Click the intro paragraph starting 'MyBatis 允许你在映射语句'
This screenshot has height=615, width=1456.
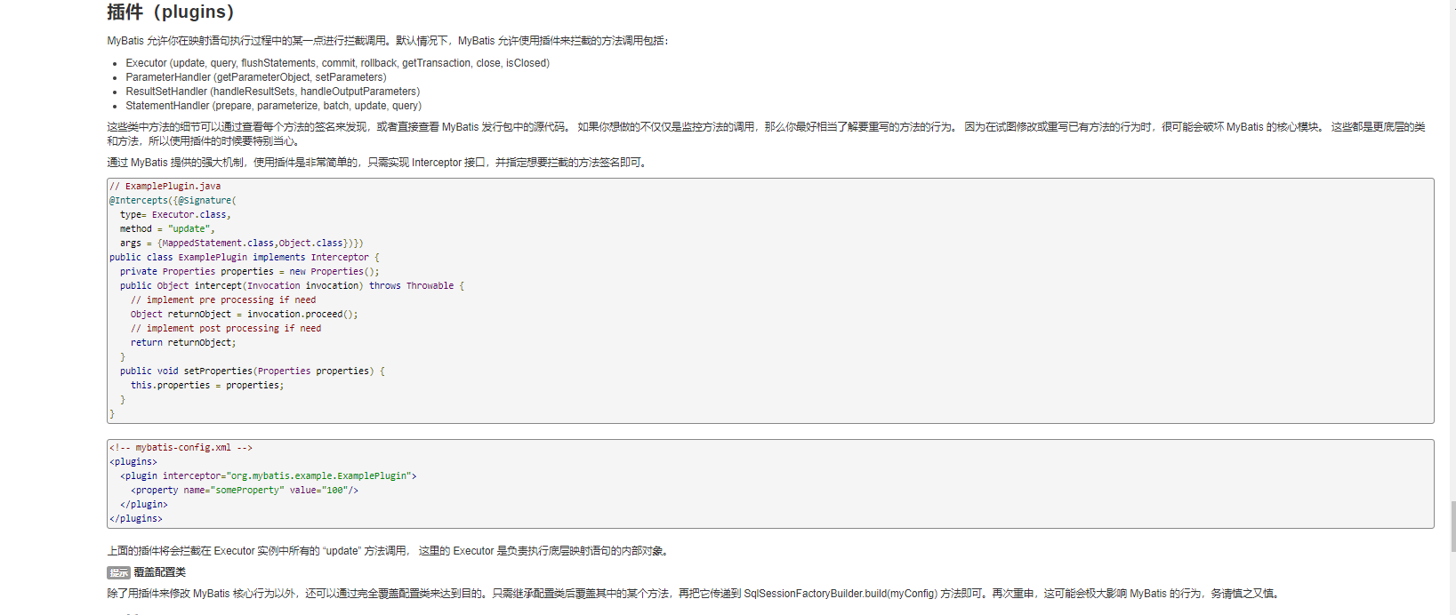(388, 41)
